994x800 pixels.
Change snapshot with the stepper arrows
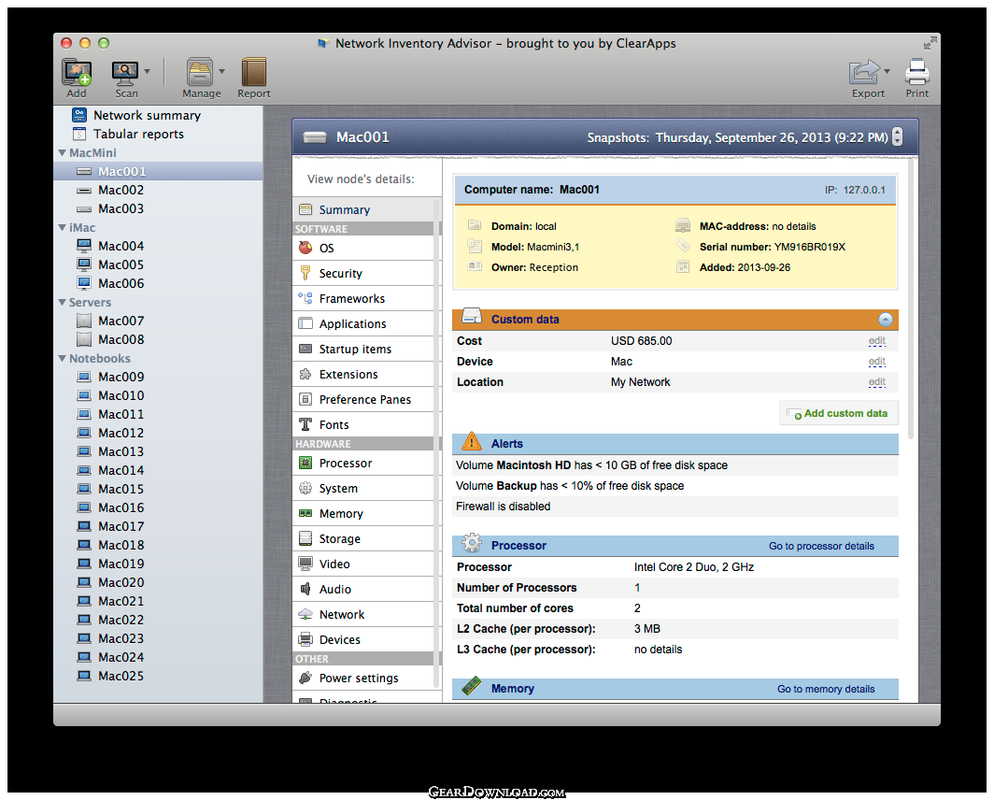897,137
